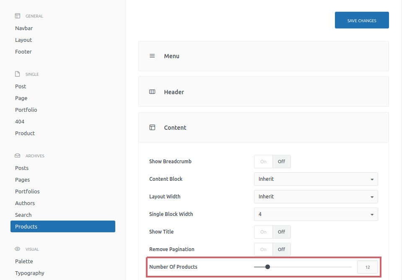
Task: Expand the Menu settings panel
Action: [x=264, y=56]
